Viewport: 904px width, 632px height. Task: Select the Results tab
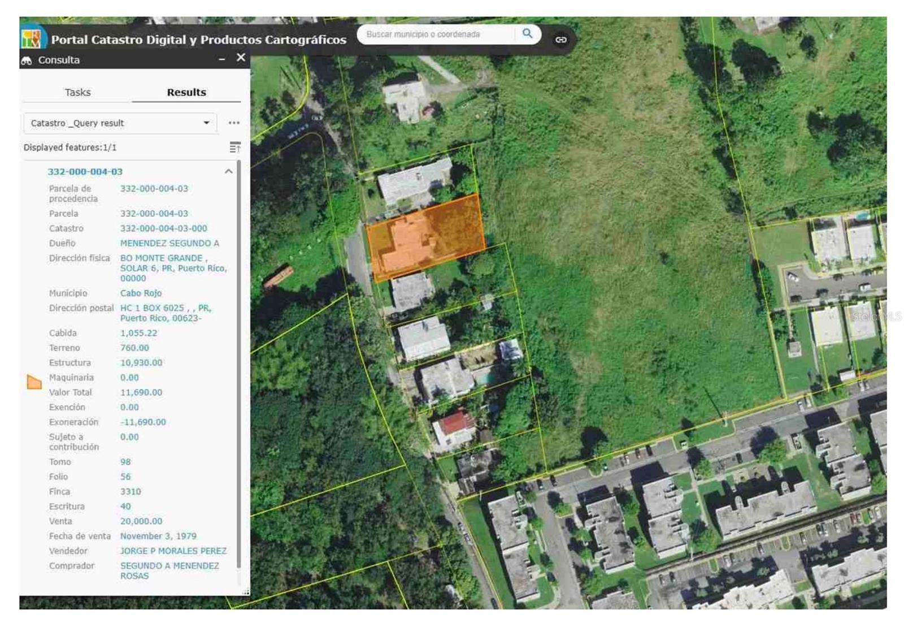pos(186,92)
